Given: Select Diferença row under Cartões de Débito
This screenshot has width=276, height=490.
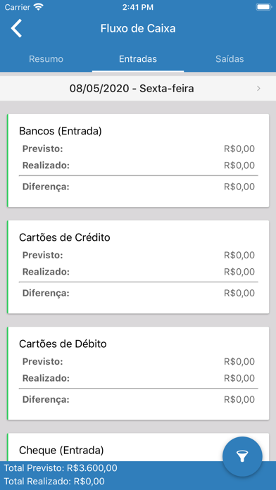Looking at the screenshot, I should (x=139, y=399).
